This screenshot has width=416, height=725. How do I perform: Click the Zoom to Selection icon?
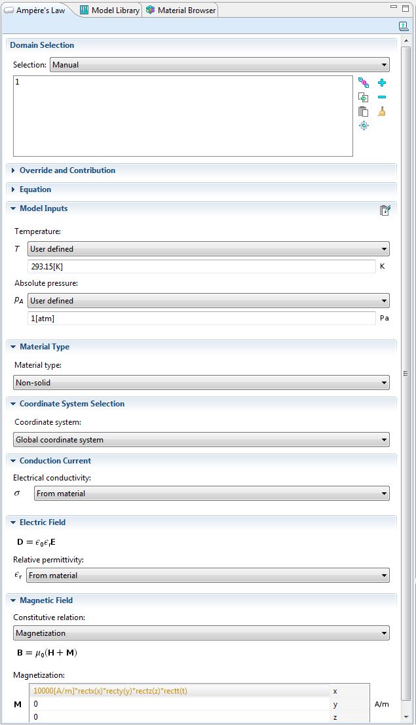pyautogui.click(x=363, y=125)
